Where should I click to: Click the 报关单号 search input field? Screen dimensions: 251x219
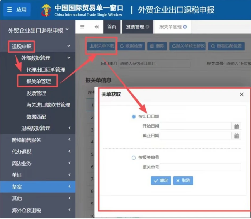point(238,64)
